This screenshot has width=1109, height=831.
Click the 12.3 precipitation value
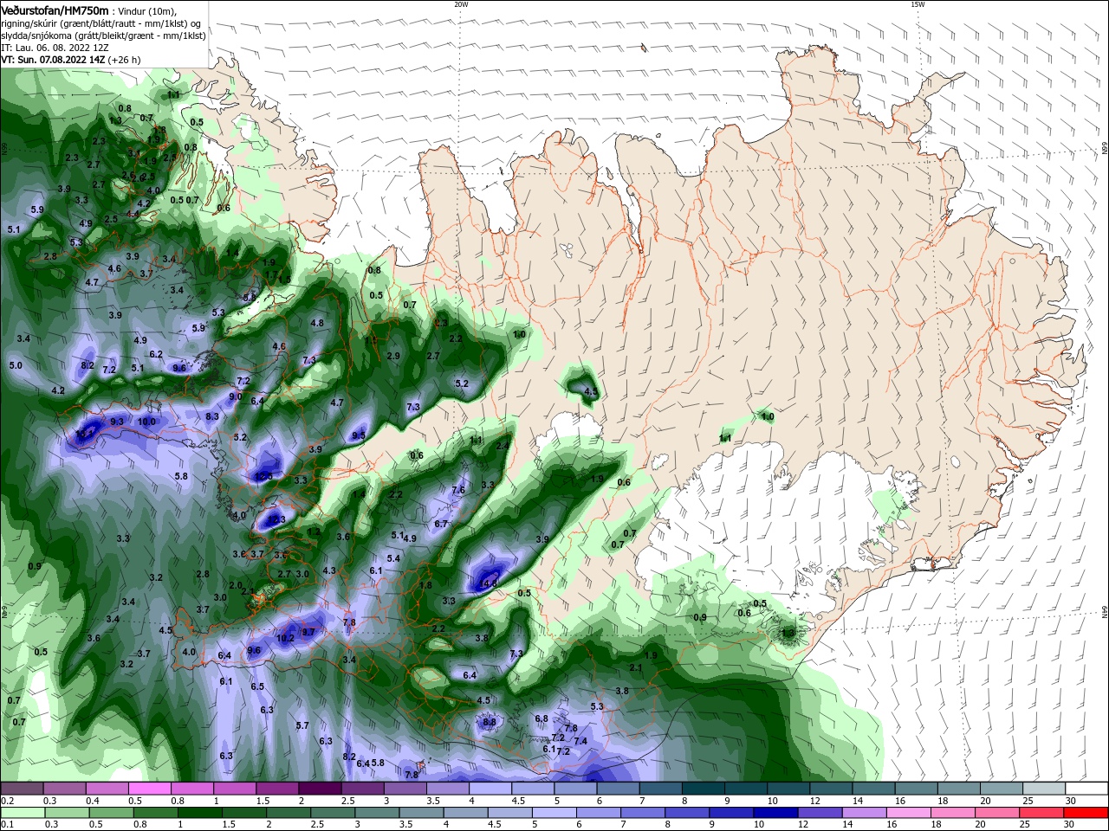pyautogui.click(x=276, y=519)
